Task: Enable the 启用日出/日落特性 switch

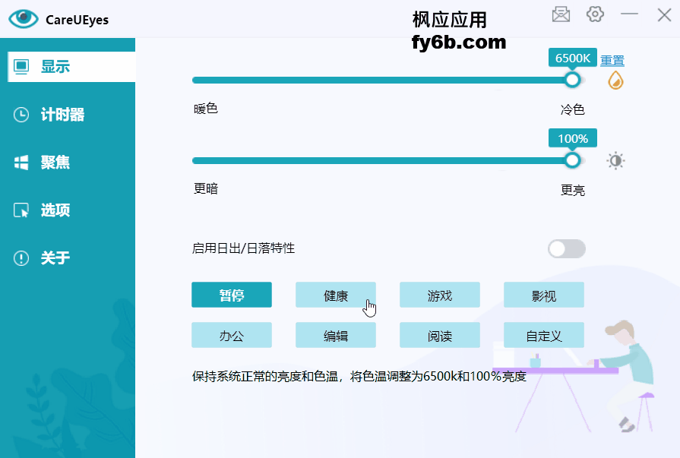Action: (x=566, y=249)
